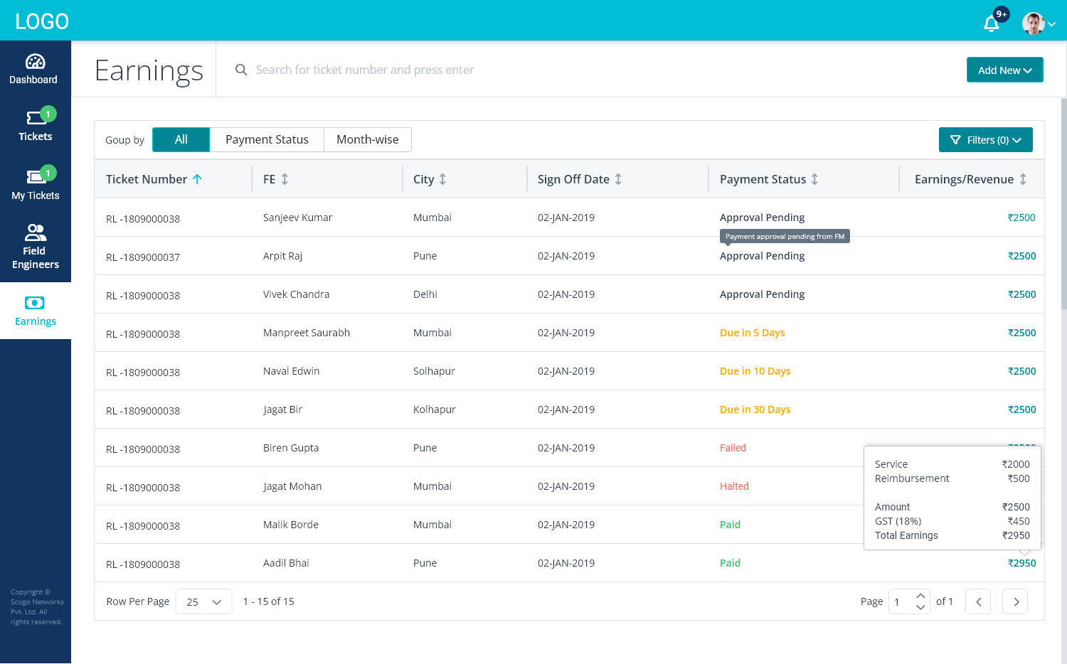
Task: Go to Tickets in the sidebar
Action: (36, 126)
